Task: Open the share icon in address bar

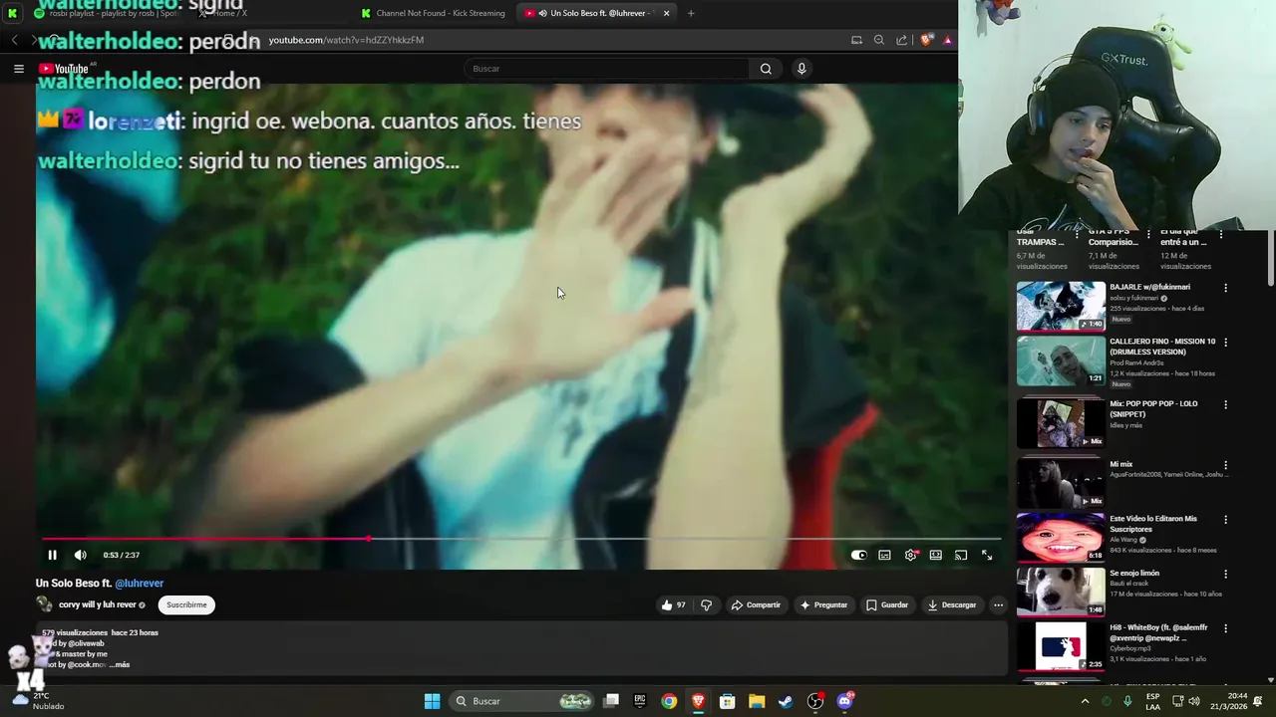Action: coord(902,40)
